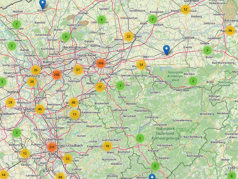
Task: Select the blue pin marker at Soest
Action: click(166, 50)
